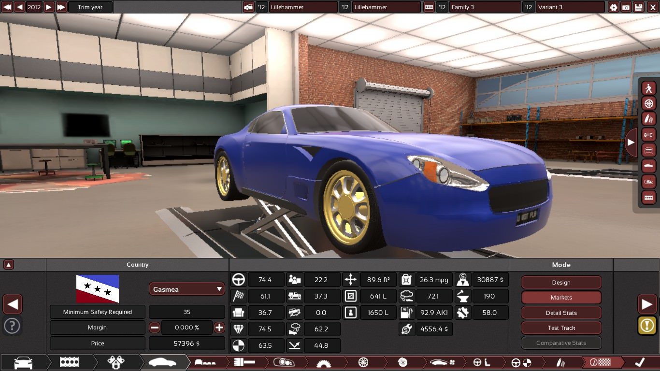Click the sportiness checkered flag stat icon

click(x=239, y=296)
